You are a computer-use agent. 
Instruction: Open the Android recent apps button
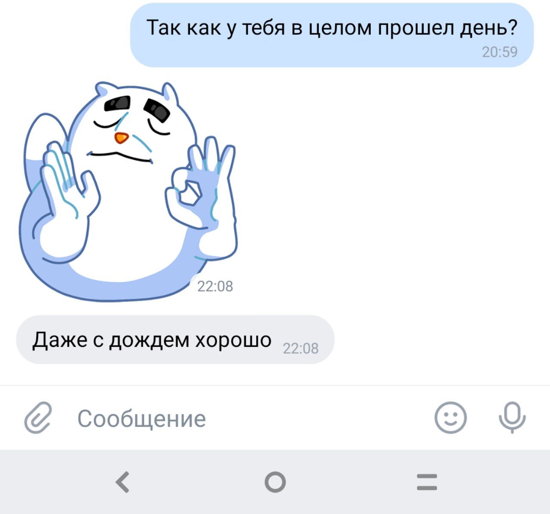tap(427, 482)
